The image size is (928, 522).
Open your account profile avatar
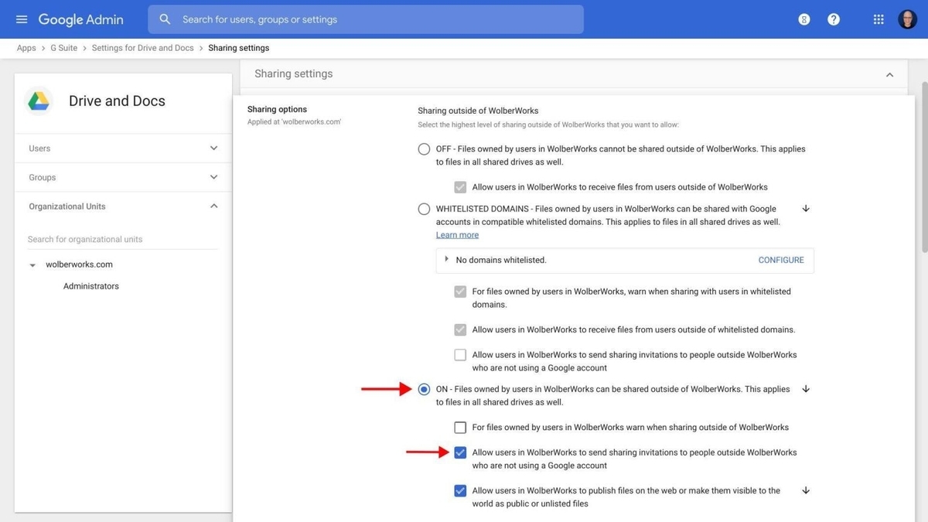click(x=906, y=17)
